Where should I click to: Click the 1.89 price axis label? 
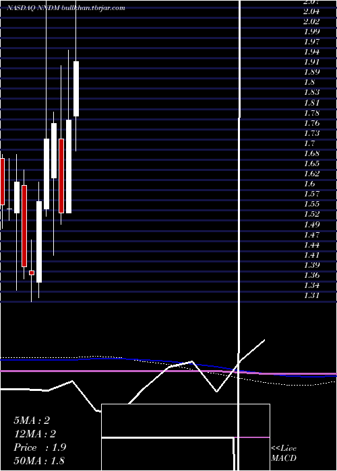coord(311,72)
